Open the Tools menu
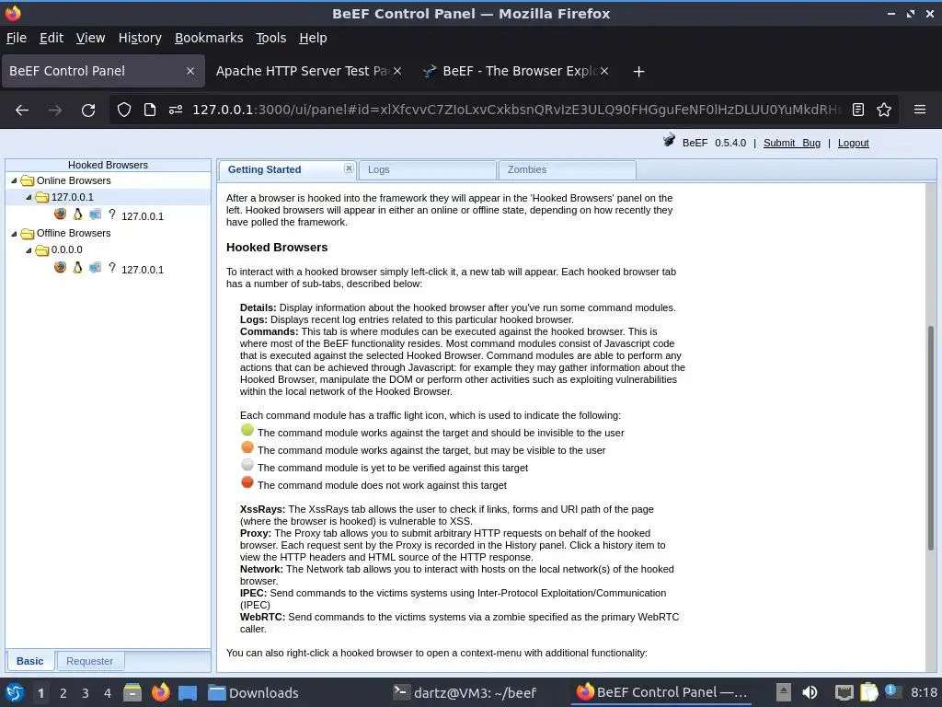 [x=271, y=38]
